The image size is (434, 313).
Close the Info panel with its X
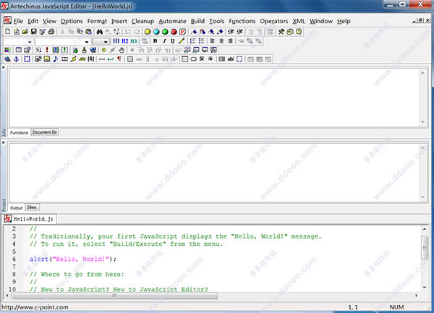[x=4, y=67]
